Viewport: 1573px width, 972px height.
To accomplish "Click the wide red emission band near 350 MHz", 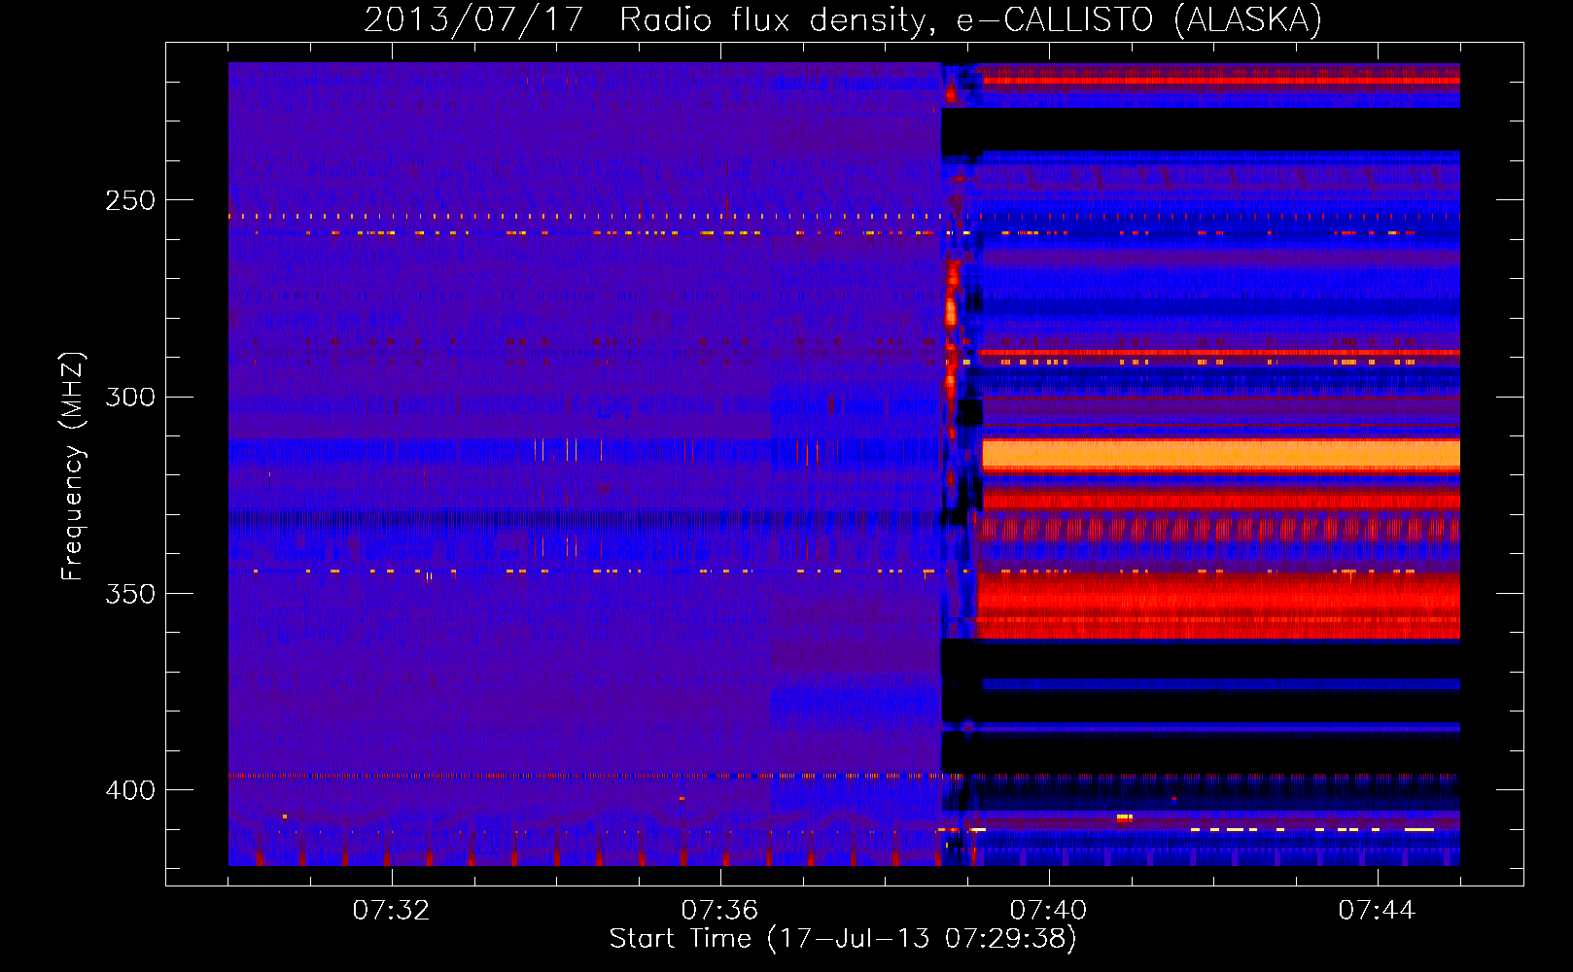I will [1219, 605].
